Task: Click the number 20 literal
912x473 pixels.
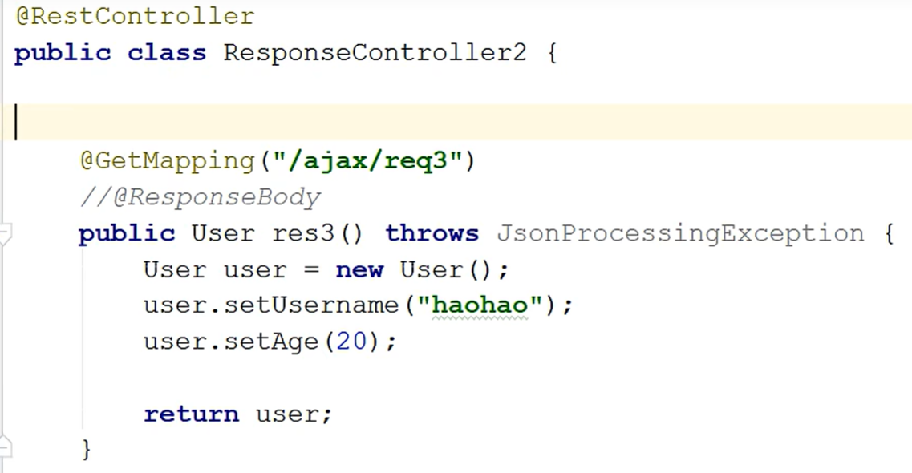Action: tap(352, 342)
